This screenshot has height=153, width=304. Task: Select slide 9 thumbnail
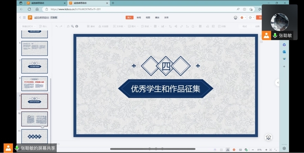pyautogui.click(x=35, y=101)
